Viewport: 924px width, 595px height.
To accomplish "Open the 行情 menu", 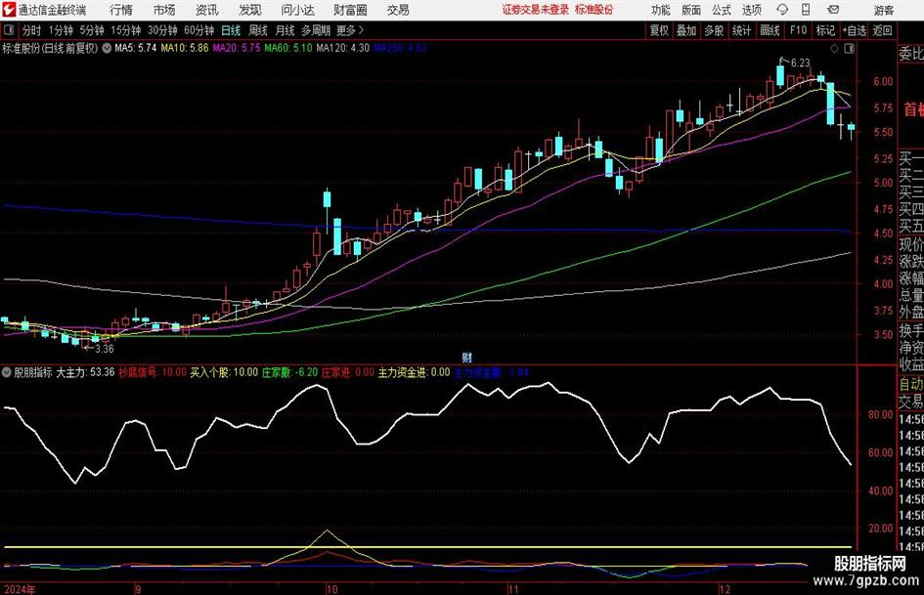I will 121,10.
